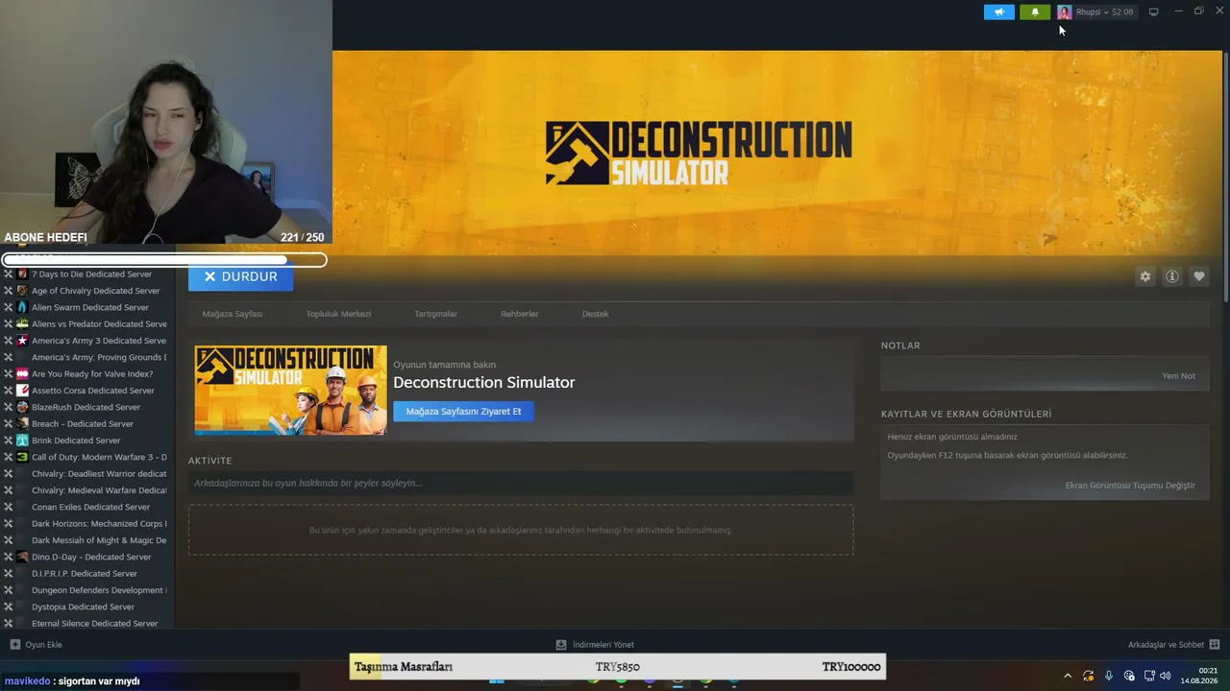
Task: Select Are You Ready for Valve Index?
Action: pos(92,374)
